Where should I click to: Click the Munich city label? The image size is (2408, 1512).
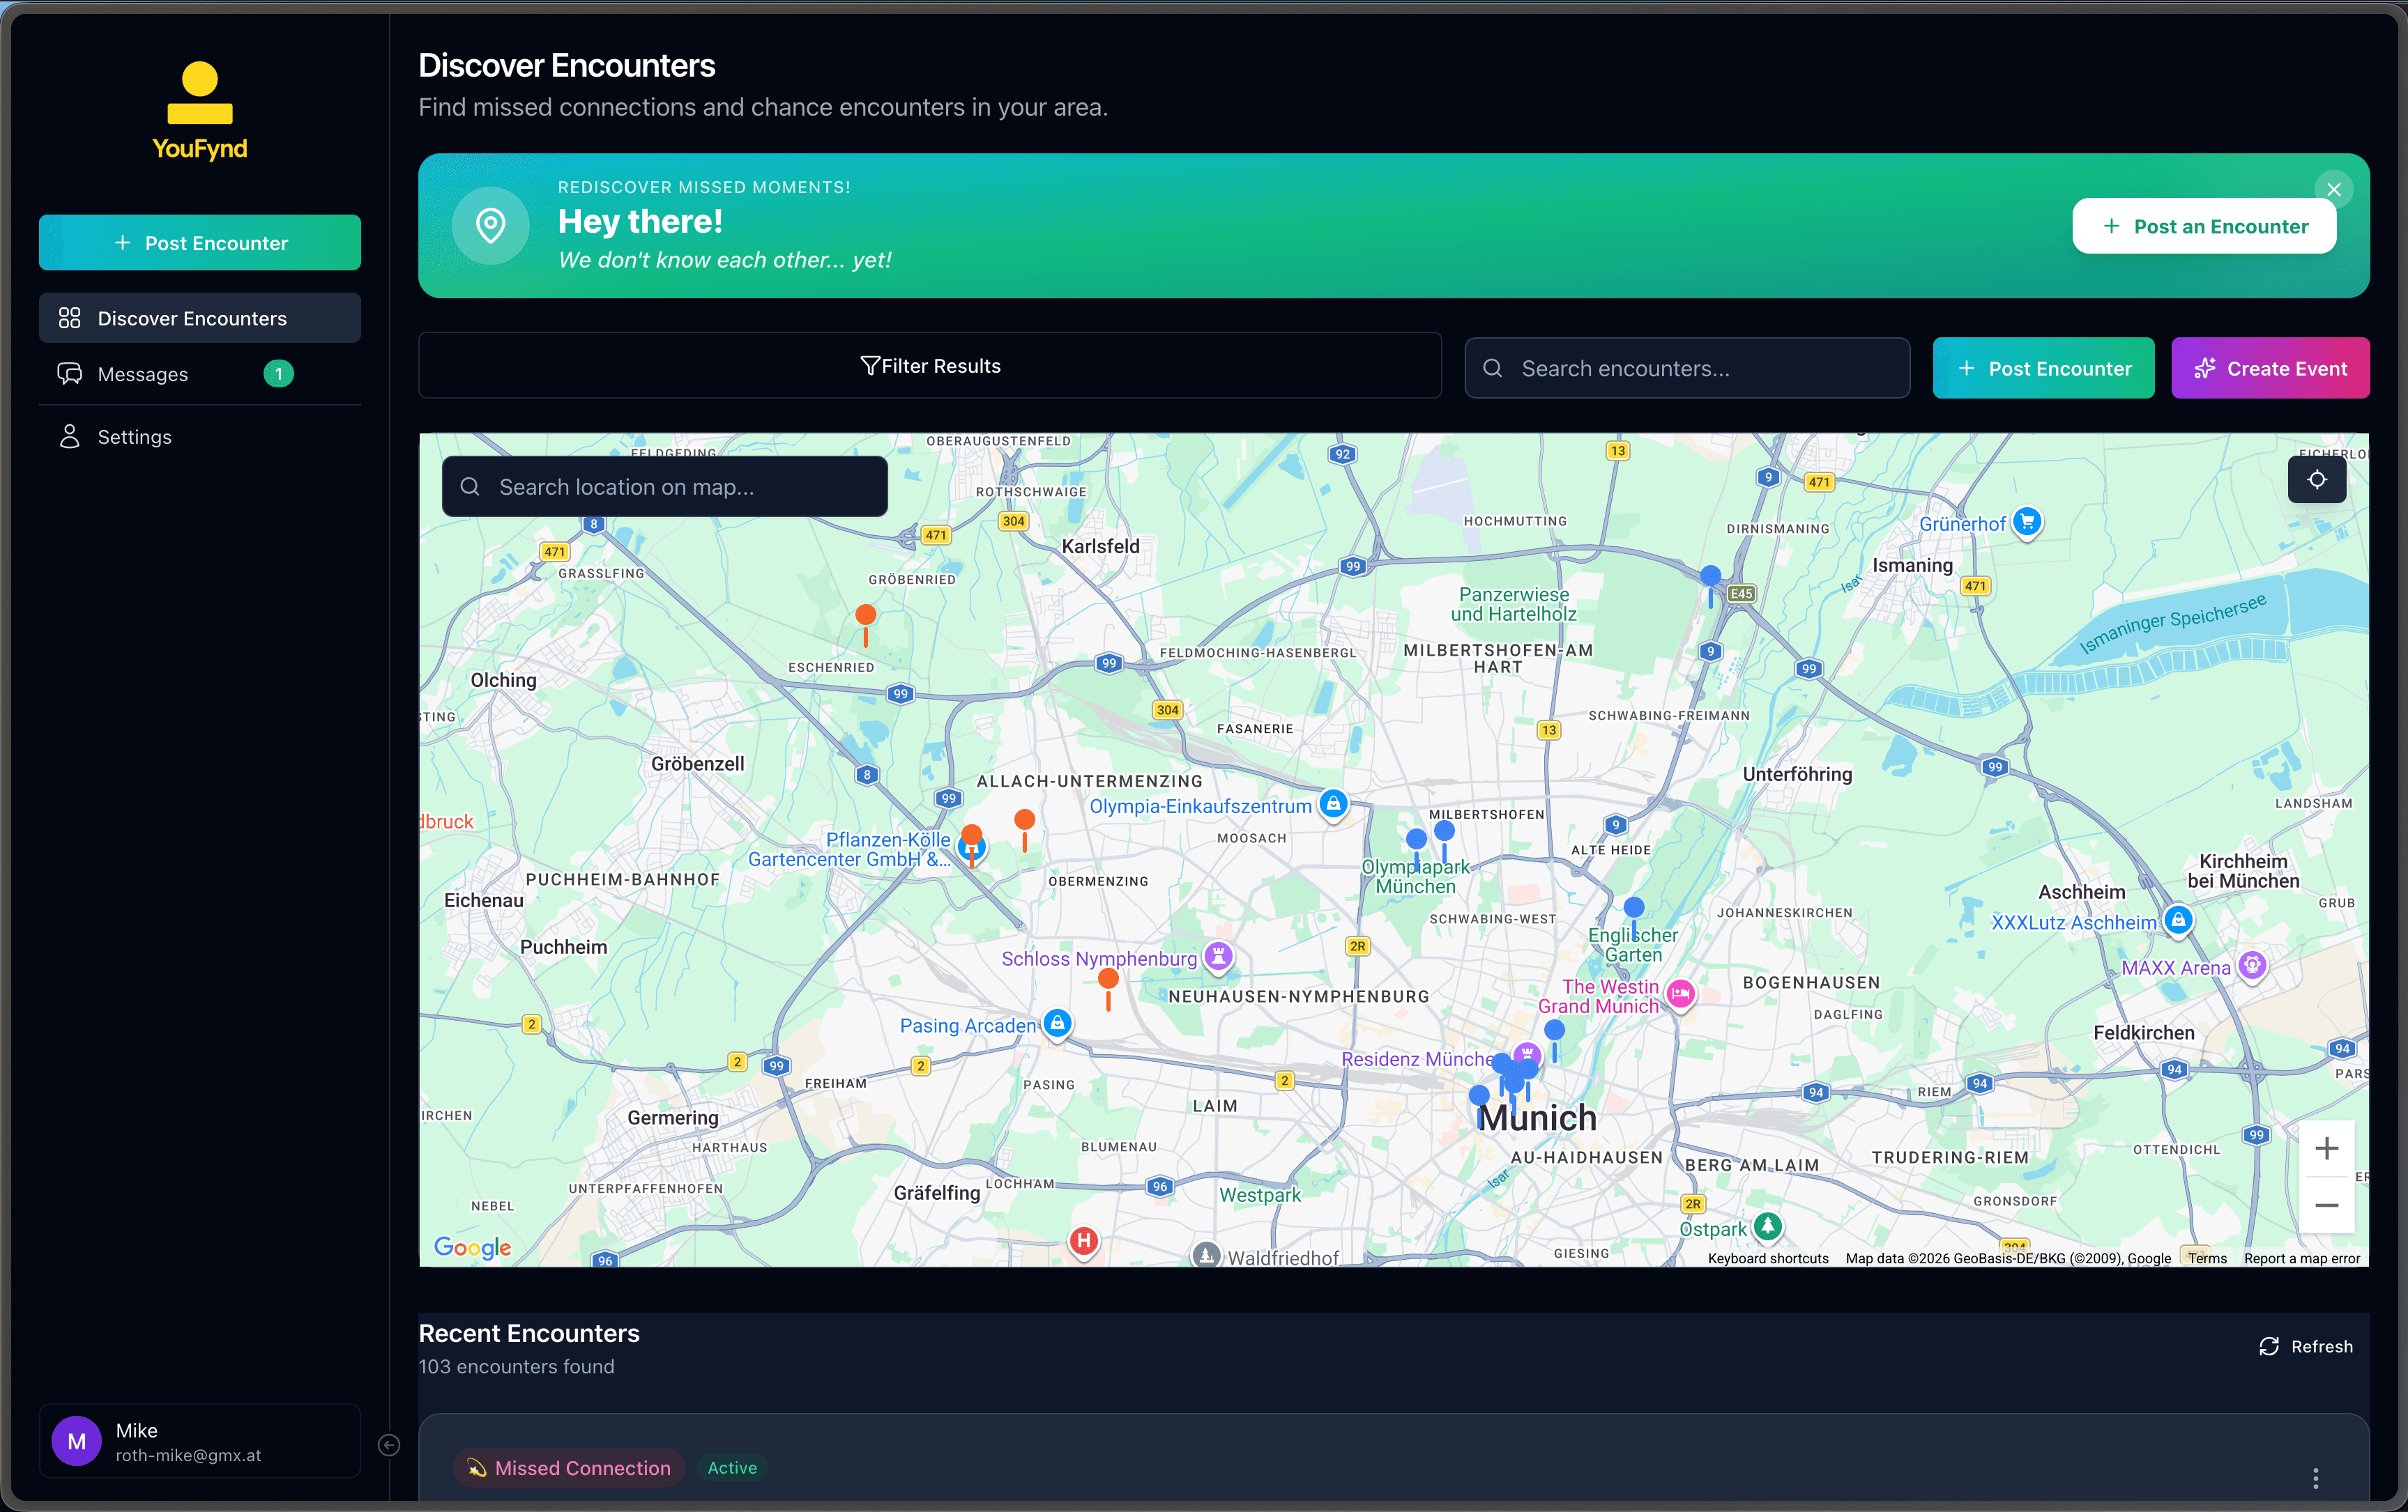(1538, 1117)
